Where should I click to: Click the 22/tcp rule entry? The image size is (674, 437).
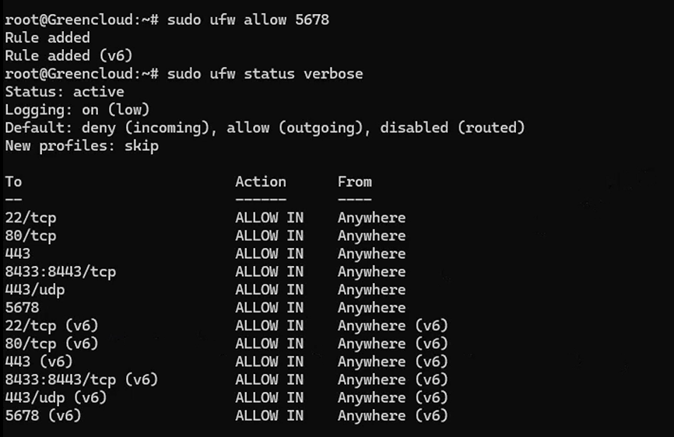click(x=30, y=218)
